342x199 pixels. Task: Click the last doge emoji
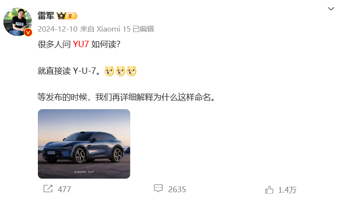[x=131, y=71]
